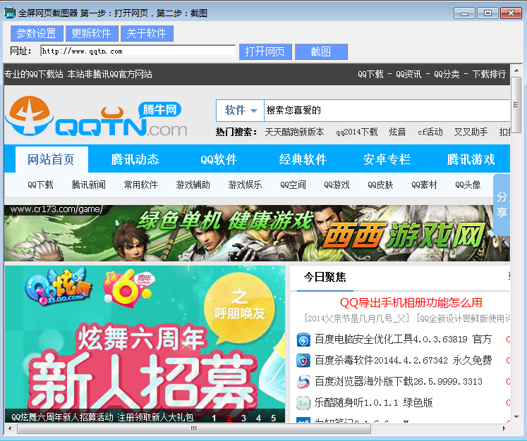Viewport: 527px width, 441px height.
Task: Click the 西西游戏网 banner advertisement
Action: [257, 233]
